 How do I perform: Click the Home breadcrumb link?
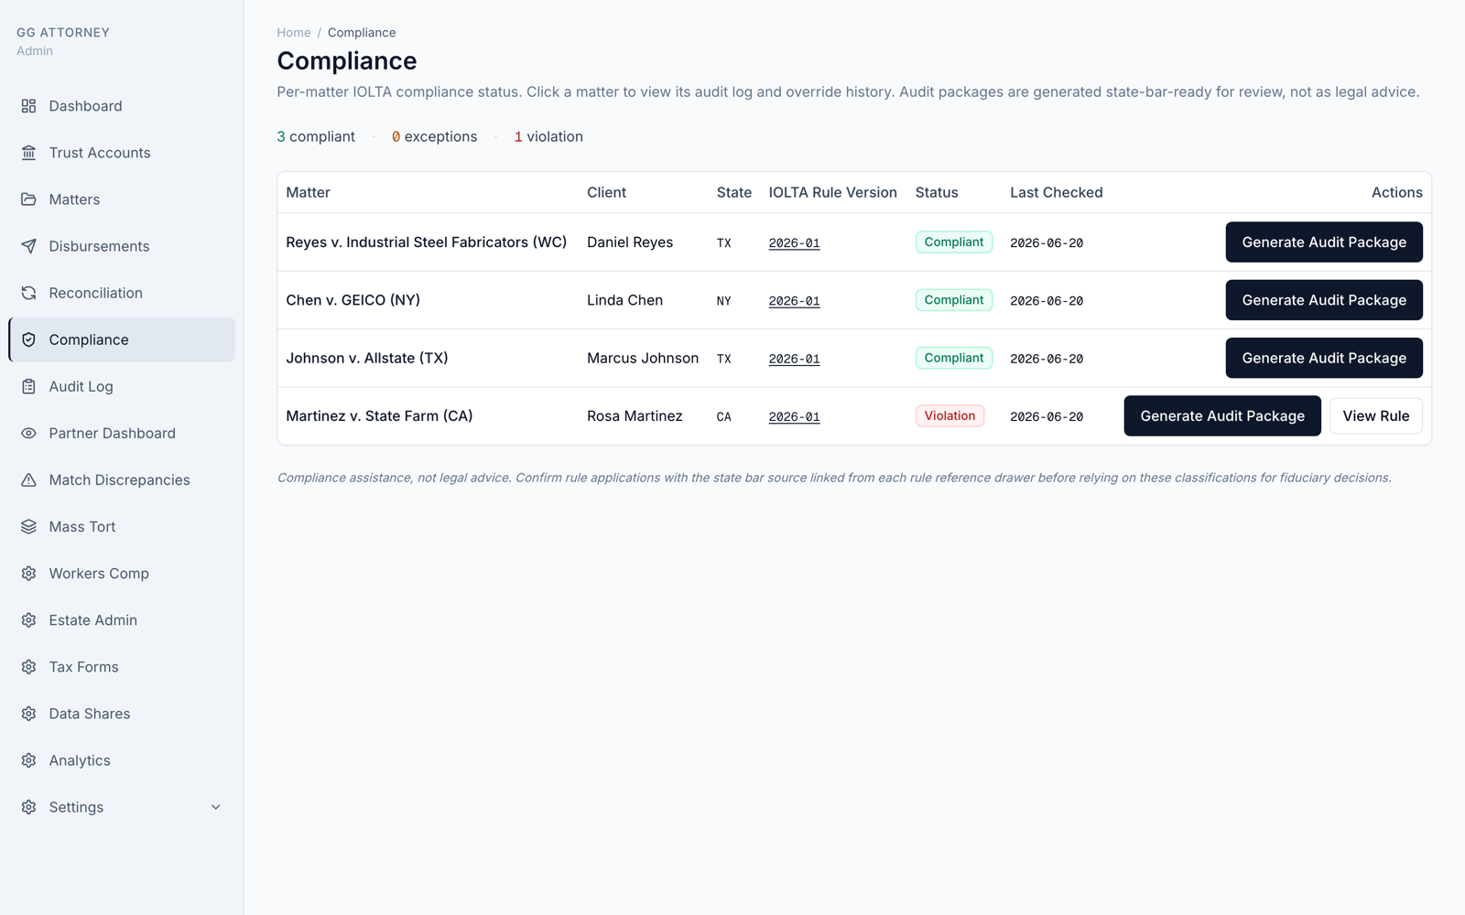point(294,33)
